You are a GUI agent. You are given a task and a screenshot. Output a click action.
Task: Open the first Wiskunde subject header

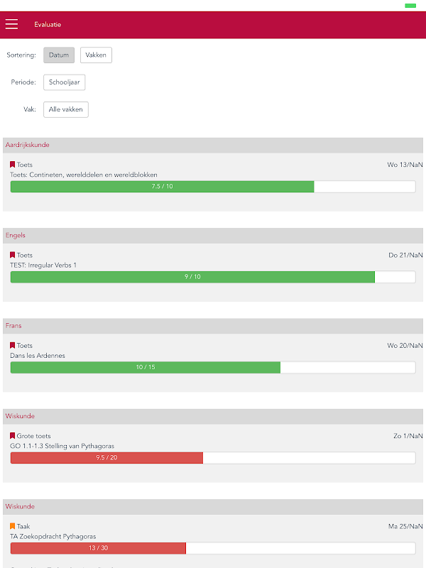click(213, 416)
